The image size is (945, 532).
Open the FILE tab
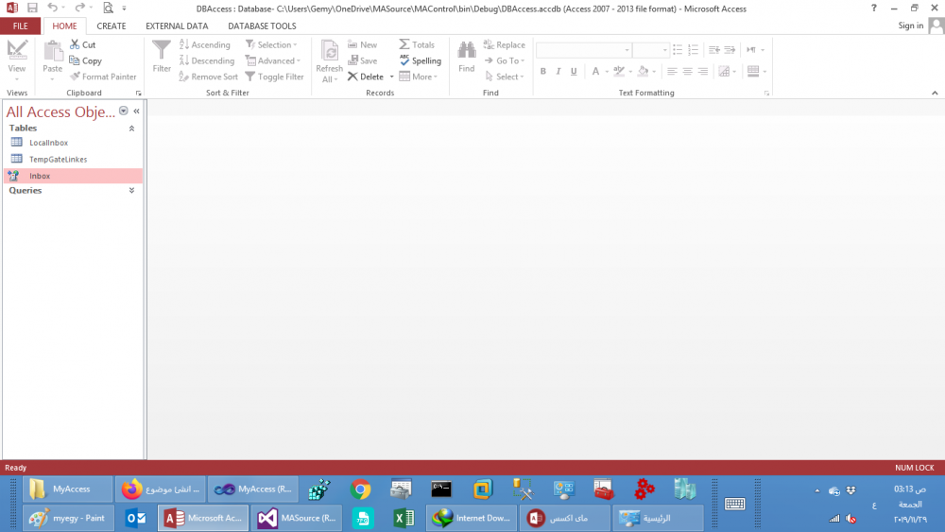point(21,26)
